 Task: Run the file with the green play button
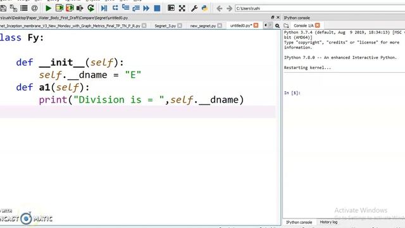(48, 8)
